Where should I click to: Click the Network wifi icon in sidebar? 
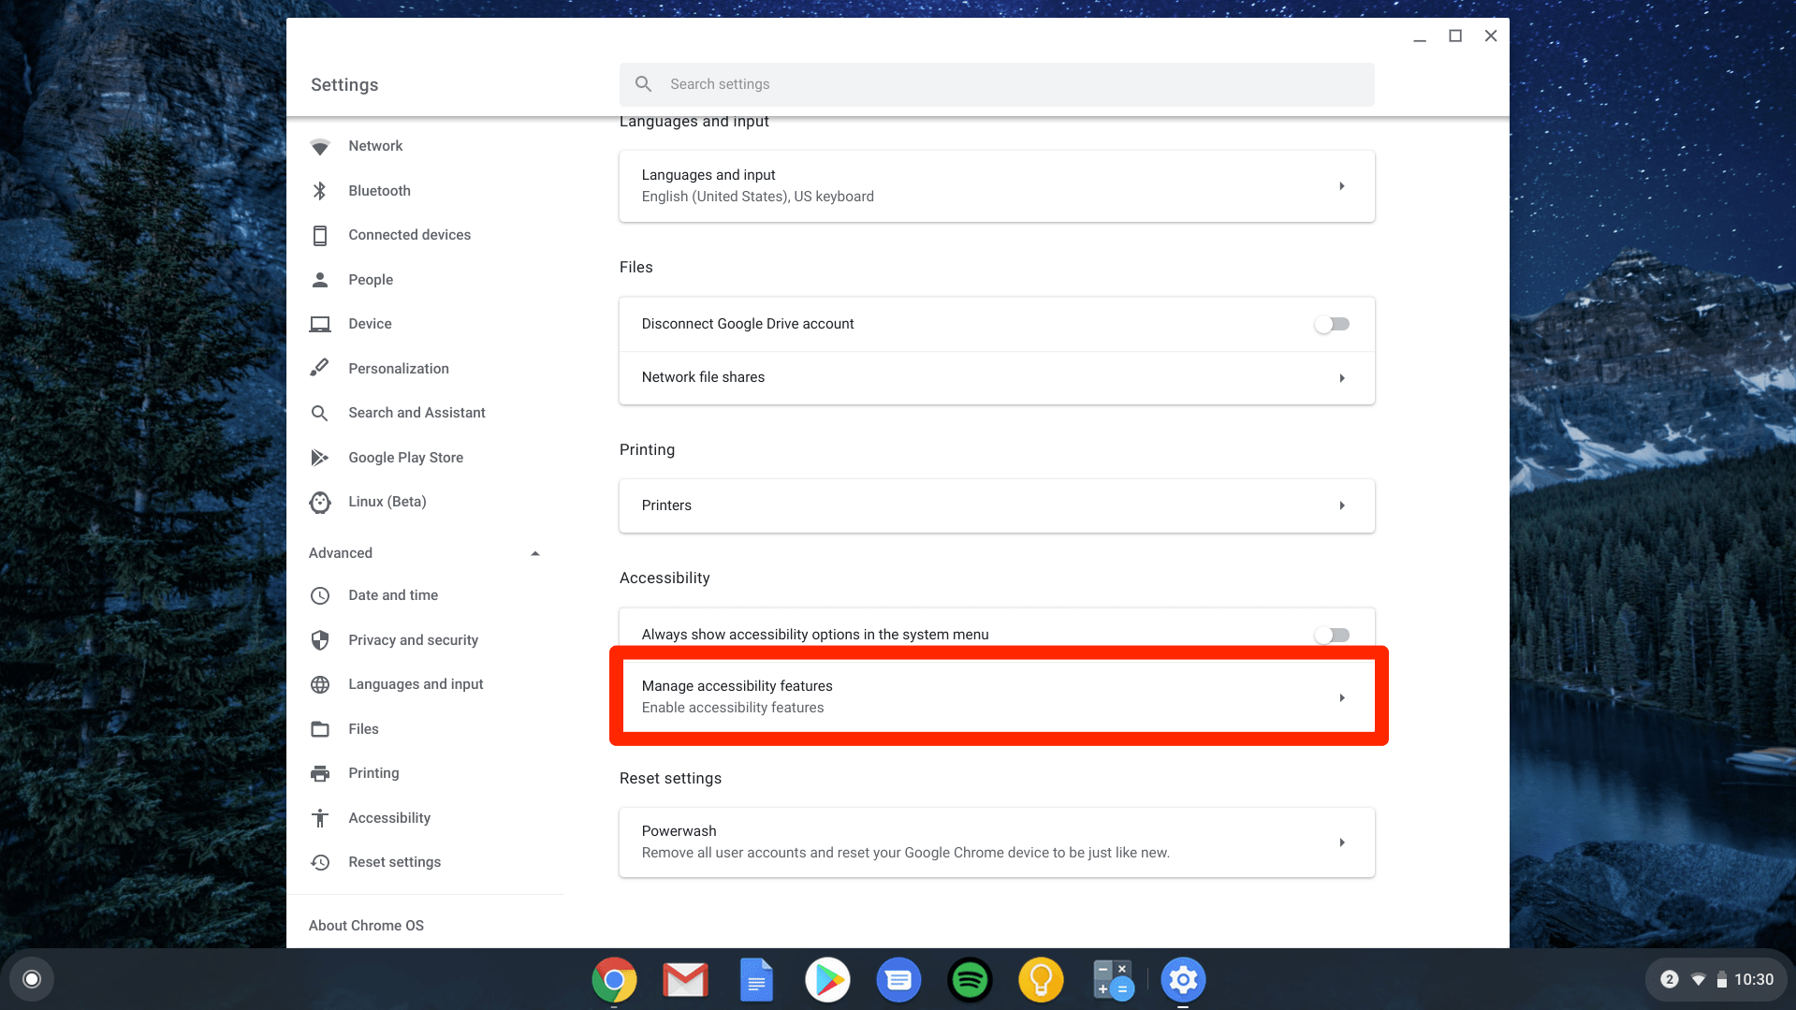(320, 147)
